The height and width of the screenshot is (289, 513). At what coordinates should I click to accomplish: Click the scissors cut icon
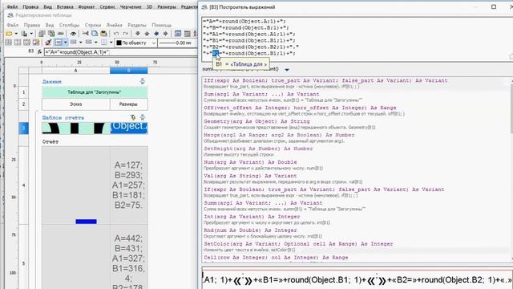(86, 34)
